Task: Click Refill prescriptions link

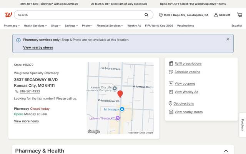Action: click(188, 64)
